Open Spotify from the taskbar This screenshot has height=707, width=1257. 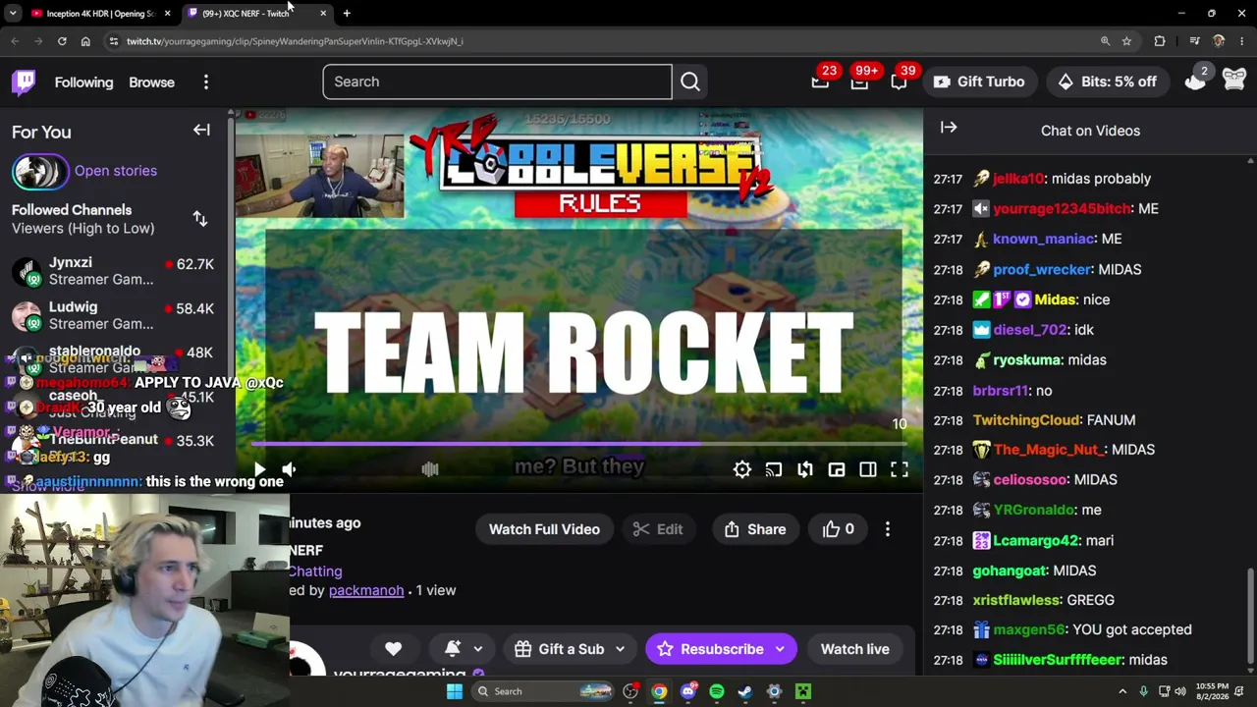(717, 691)
